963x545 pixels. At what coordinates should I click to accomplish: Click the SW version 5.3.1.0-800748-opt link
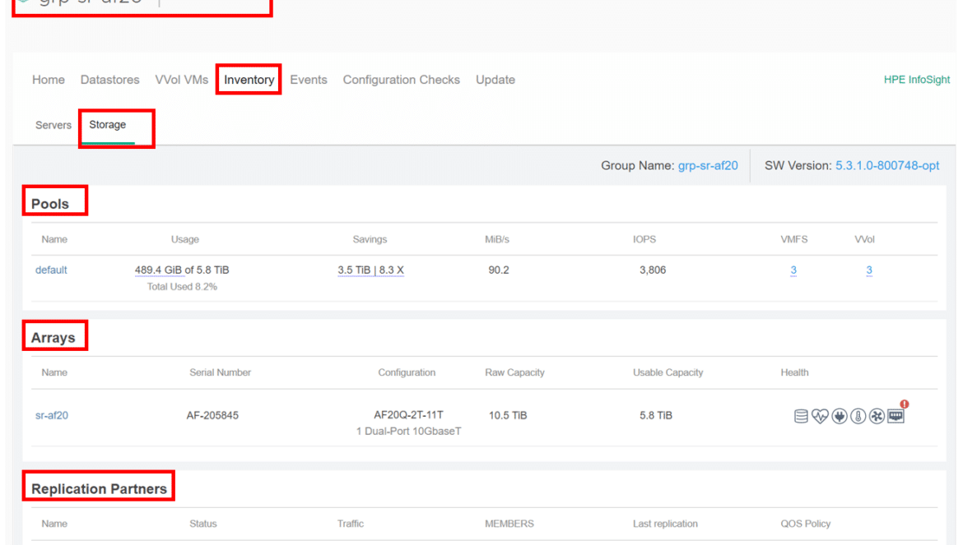[x=886, y=165]
